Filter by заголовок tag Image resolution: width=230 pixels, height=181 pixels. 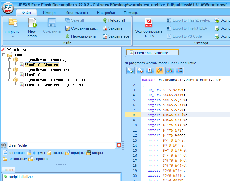point(14,153)
